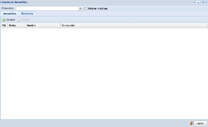Click the Mostrar inactivas label text

(98, 8)
